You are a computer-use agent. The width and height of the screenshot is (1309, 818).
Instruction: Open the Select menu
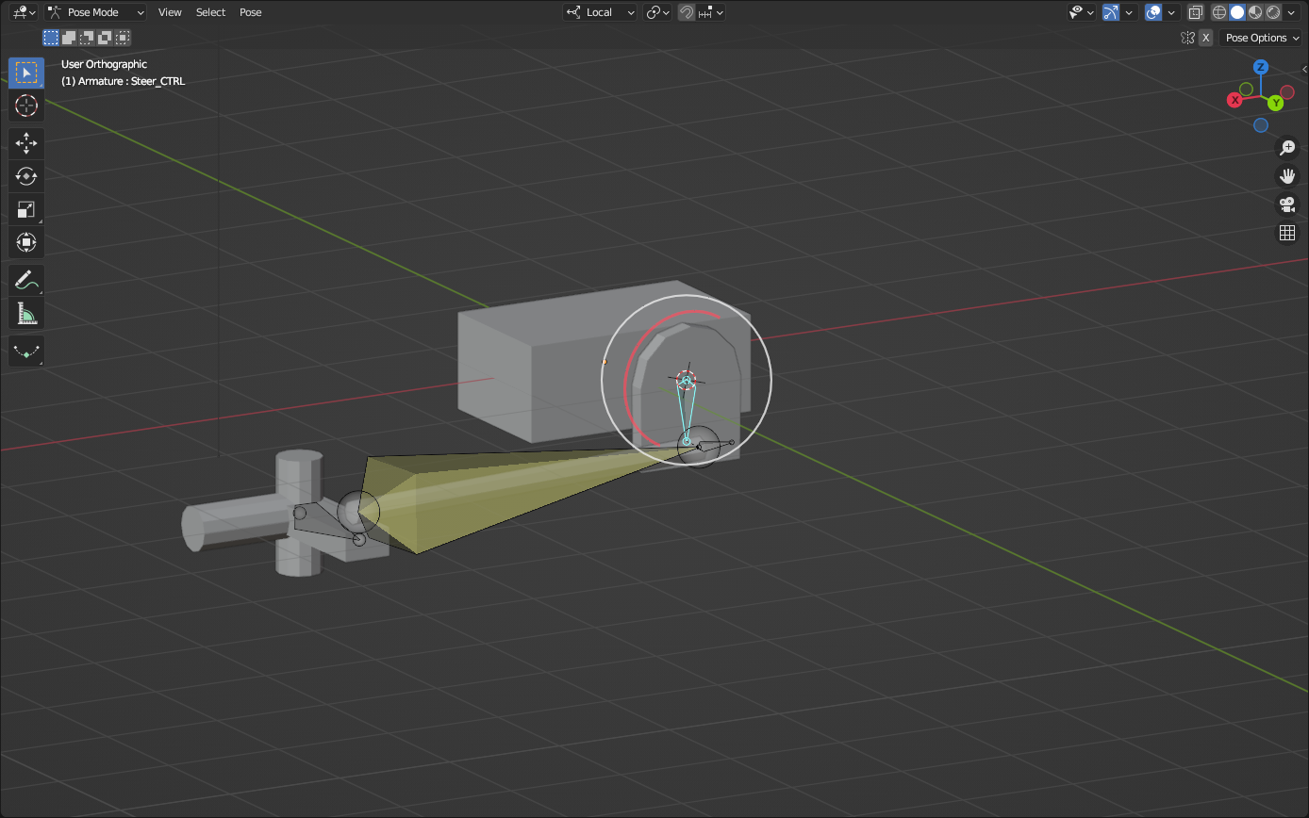[210, 12]
